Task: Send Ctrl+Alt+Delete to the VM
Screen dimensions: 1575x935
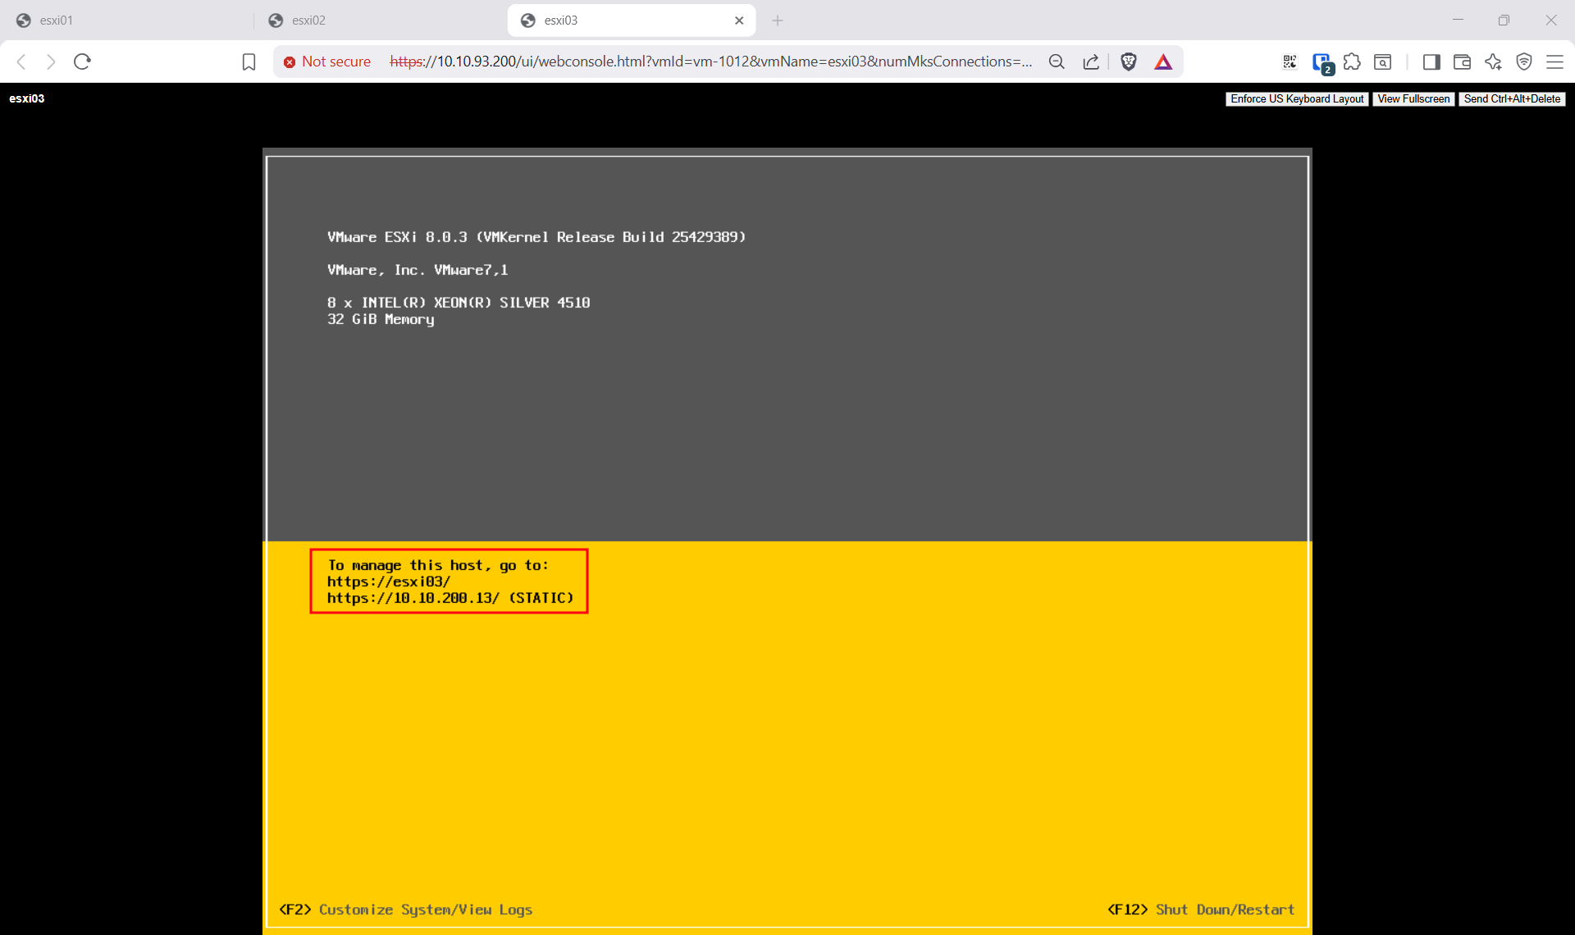Action: pos(1512,98)
